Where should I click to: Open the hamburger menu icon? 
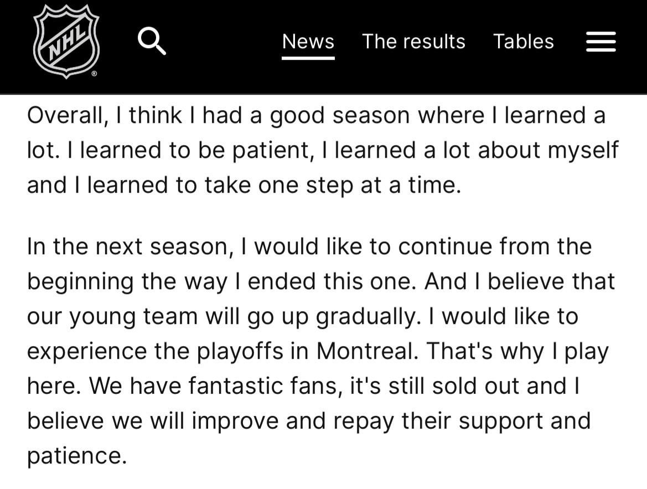coord(601,42)
